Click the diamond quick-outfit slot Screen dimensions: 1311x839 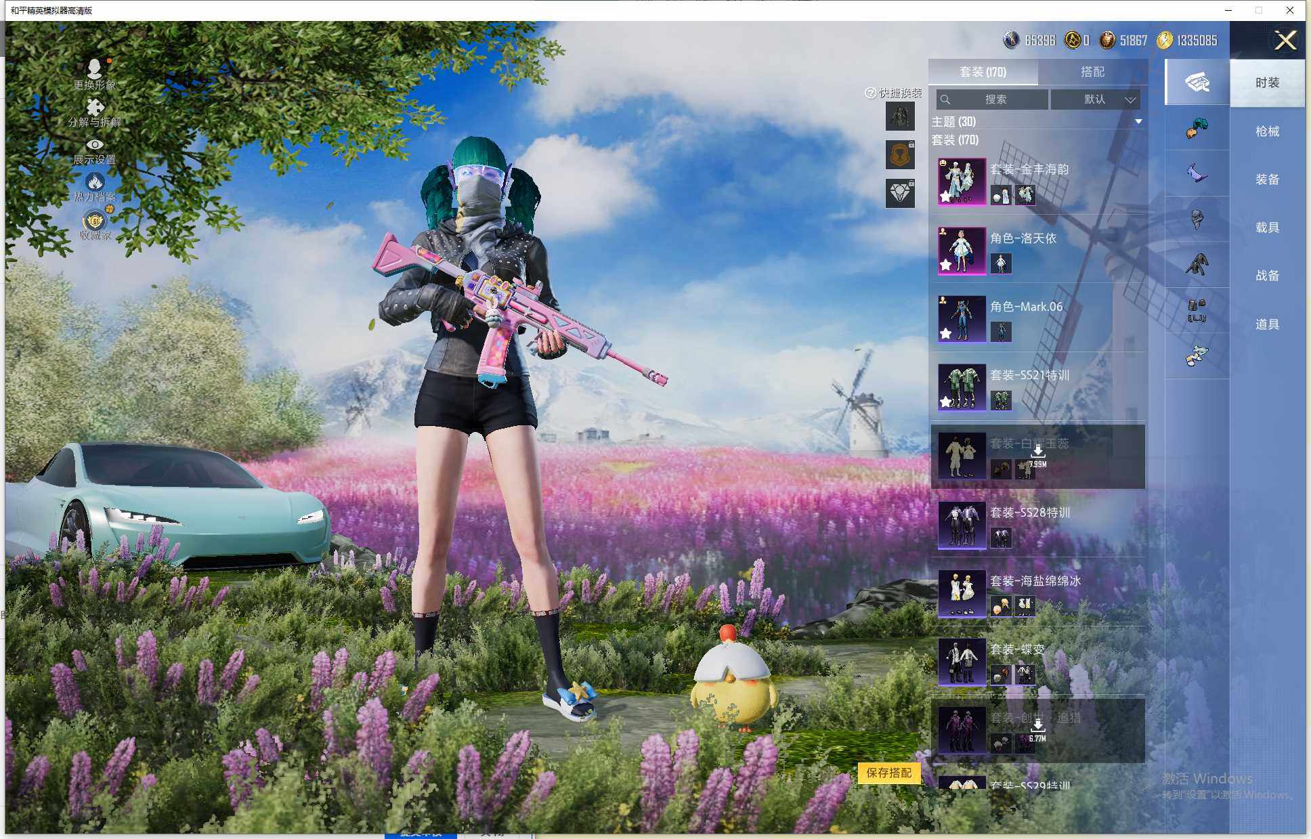[x=900, y=194]
